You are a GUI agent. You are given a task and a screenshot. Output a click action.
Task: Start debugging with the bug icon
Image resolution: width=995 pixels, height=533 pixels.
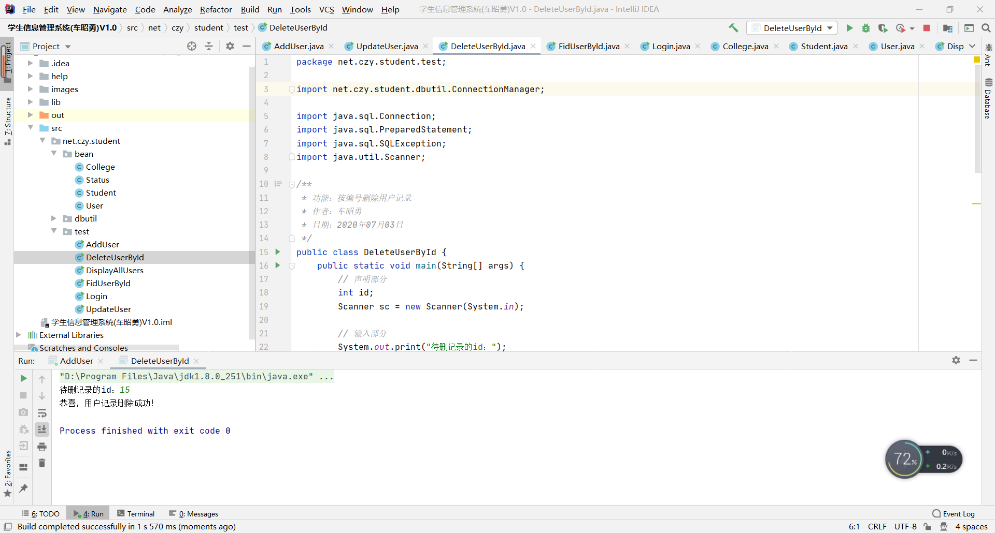pos(866,28)
